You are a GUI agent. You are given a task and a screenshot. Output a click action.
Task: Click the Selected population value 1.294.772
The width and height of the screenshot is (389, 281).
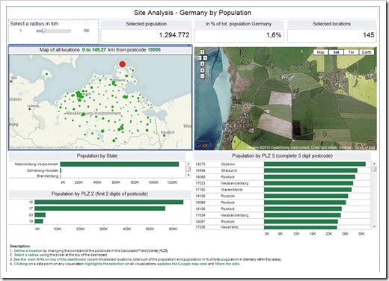[x=174, y=35]
